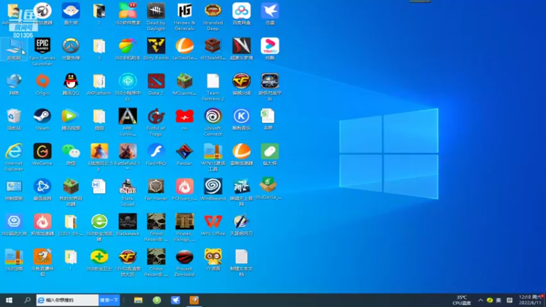Open the Blackwake shortcut

[x=128, y=222]
